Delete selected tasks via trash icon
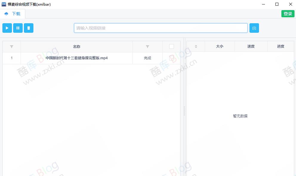This screenshot has height=176, width=296. pos(28,28)
